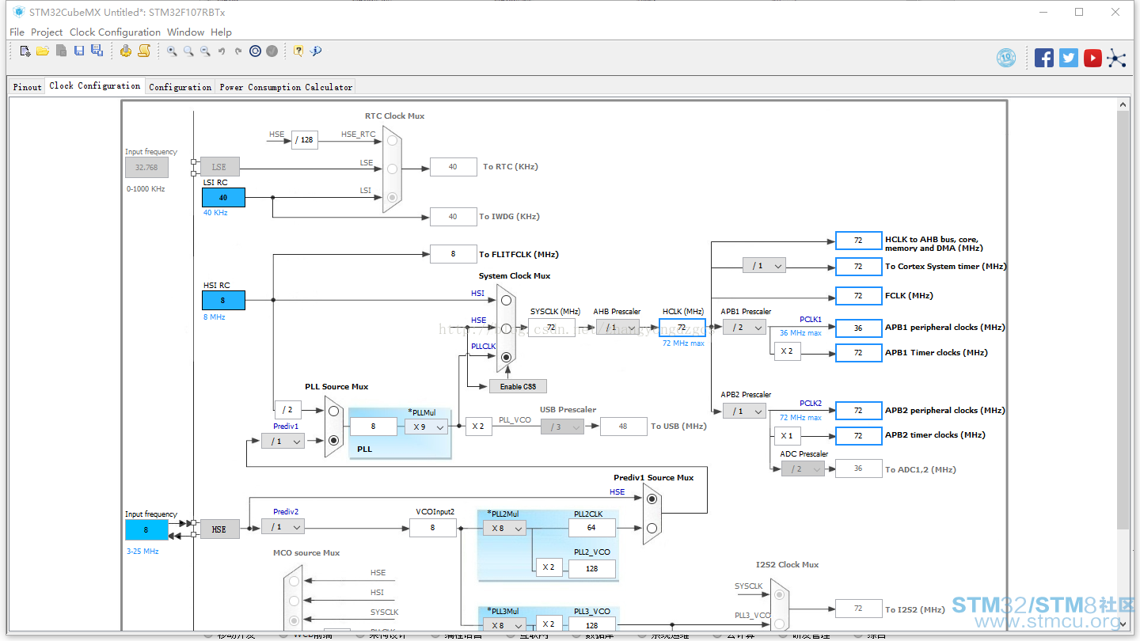The width and height of the screenshot is (1140, 641).
Task: Open the File menu
Action: point(17,32)
